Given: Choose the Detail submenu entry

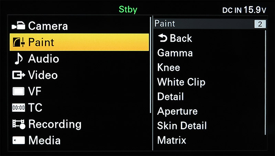Looking at the screenshot, I should click(x=170, y=97).
